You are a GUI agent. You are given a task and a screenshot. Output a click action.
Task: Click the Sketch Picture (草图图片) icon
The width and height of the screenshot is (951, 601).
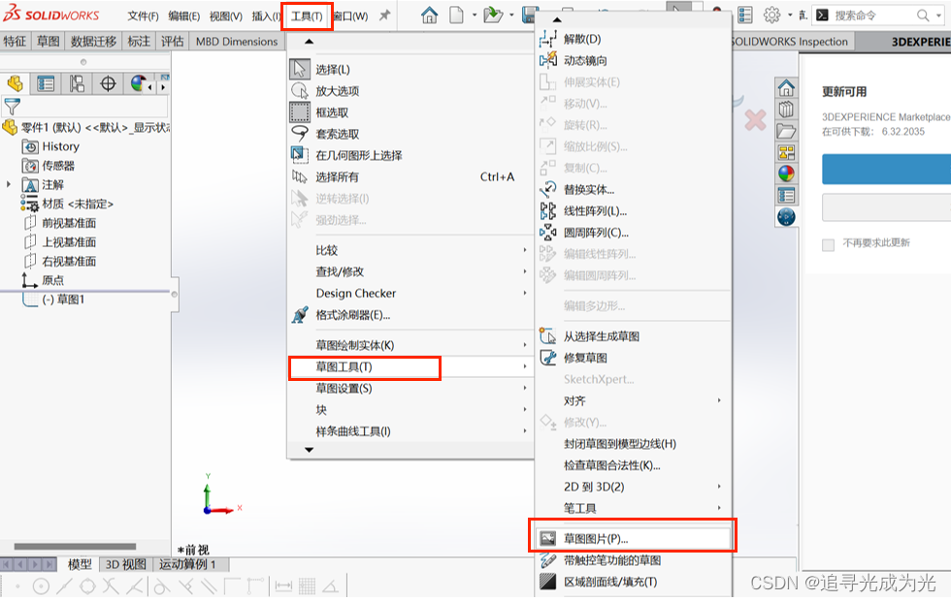[x=548, y=538]
